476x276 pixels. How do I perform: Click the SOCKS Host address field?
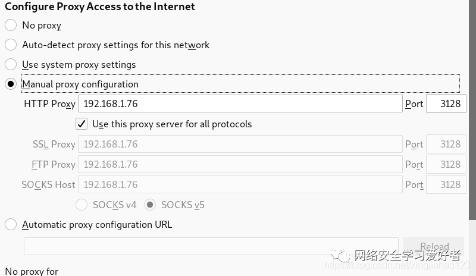(x=240, y=184)
